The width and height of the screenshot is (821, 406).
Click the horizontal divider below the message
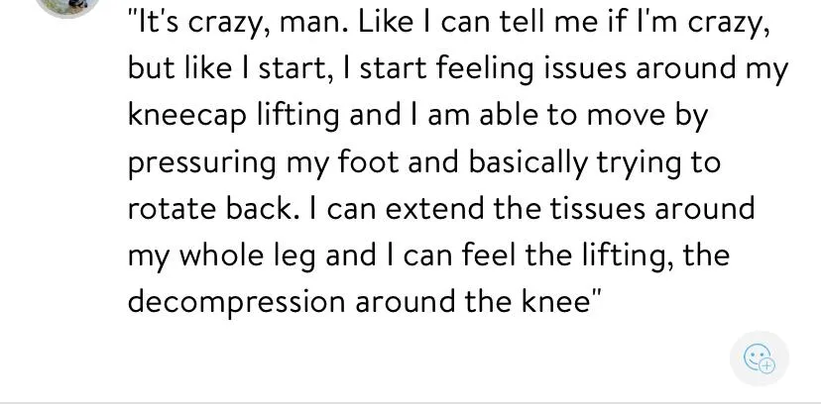point(410,402)
